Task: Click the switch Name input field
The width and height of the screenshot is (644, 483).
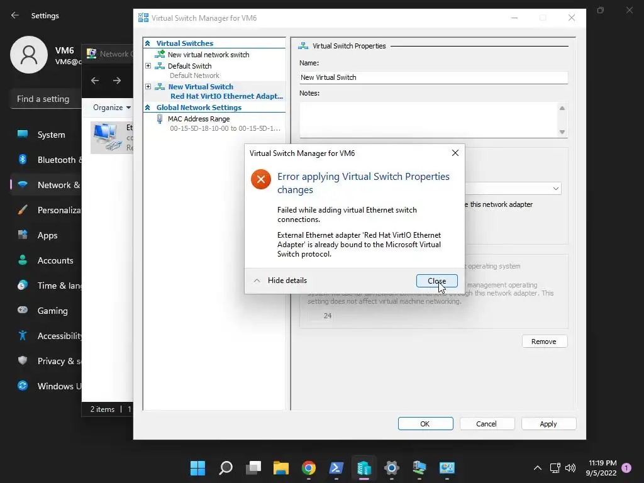Action: coord(434,77)
